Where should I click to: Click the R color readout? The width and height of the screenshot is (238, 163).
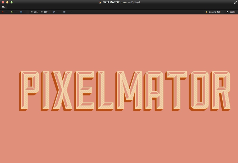point(5,12)
